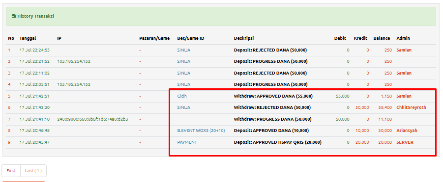443x182 pixels.
Task: Open the B.EVENT WOX5 (20+10) link
Action: (x=201, y=130)
